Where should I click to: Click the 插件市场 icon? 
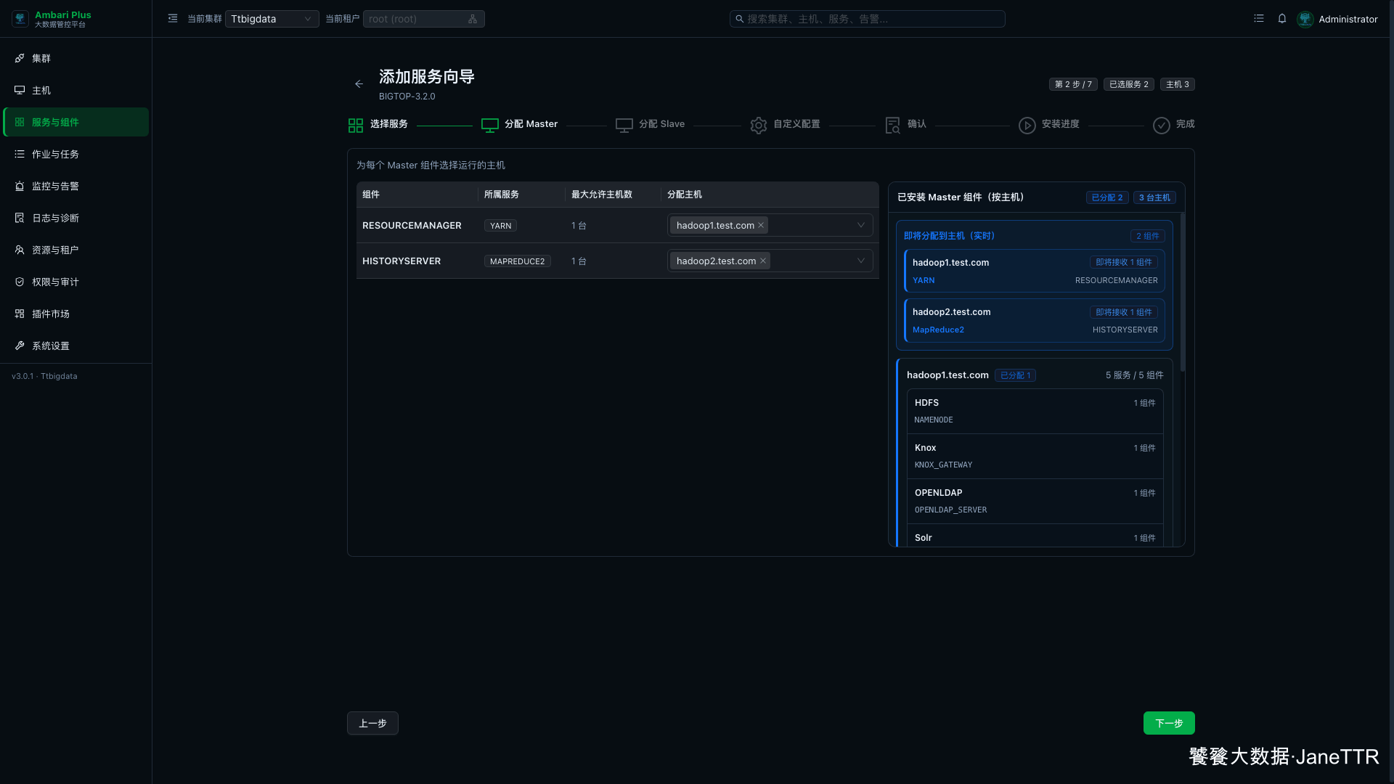[20, 314]
